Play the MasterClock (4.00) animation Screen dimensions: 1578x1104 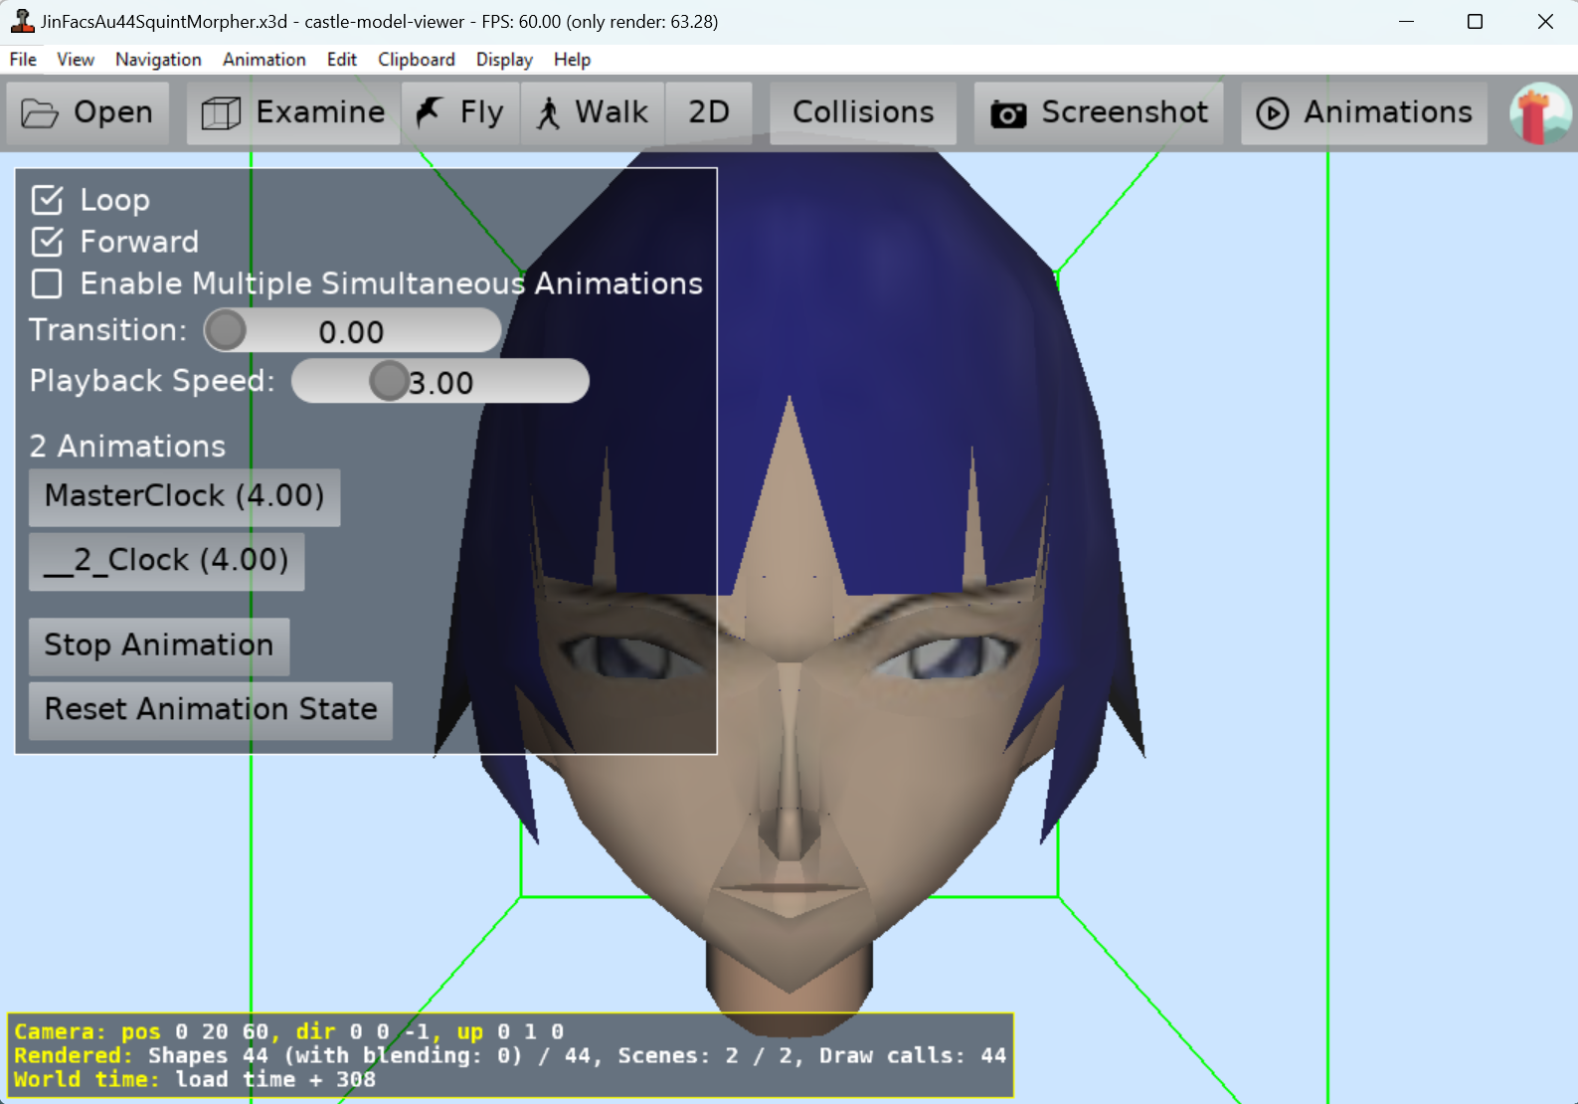[x=185, y=496]
